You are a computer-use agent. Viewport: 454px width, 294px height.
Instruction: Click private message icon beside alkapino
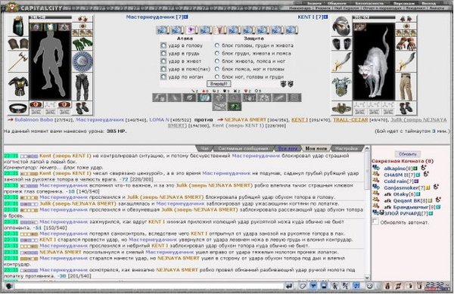pos(376,168)
